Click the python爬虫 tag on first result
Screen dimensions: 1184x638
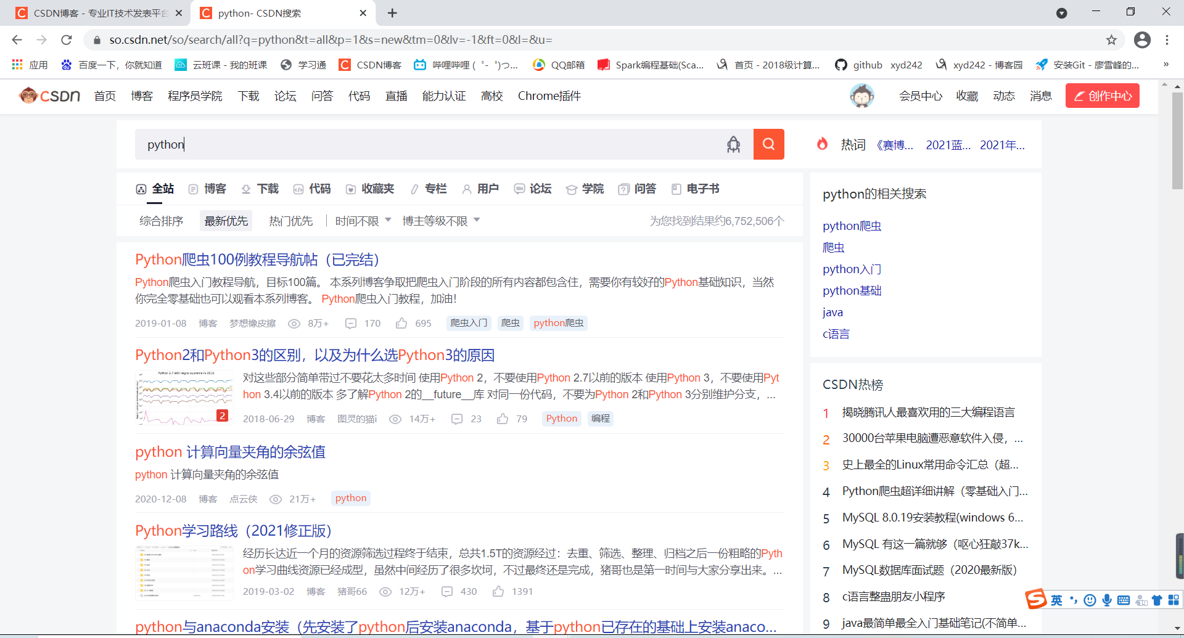click(559, 323)
